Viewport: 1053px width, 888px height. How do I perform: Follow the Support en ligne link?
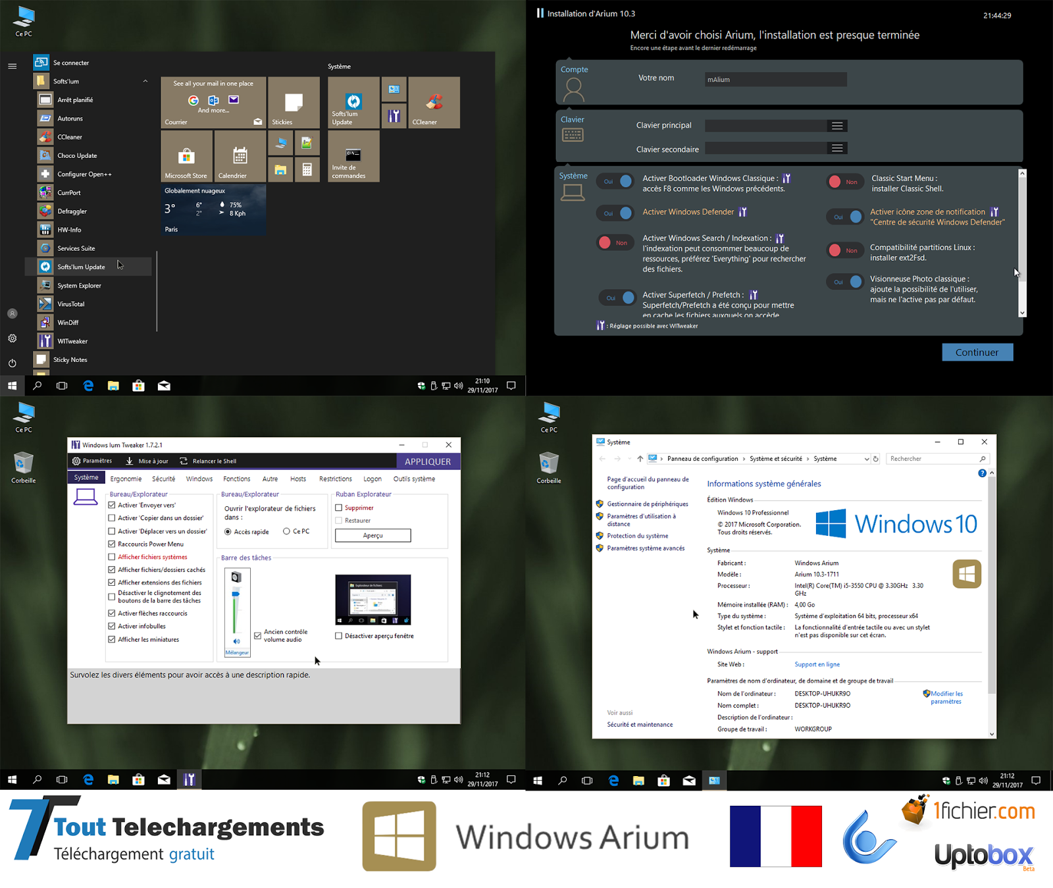click(817, 665)
